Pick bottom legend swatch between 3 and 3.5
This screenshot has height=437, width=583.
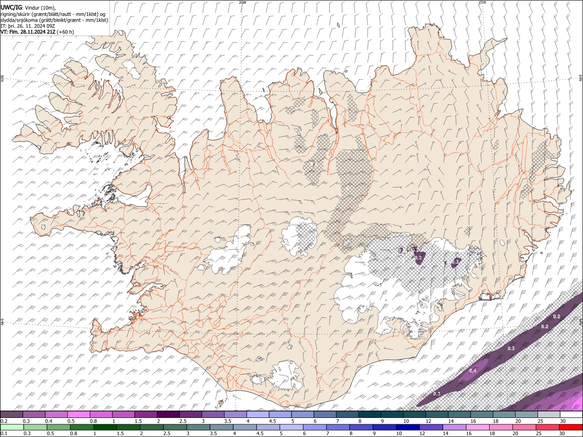tap(198, 427)
